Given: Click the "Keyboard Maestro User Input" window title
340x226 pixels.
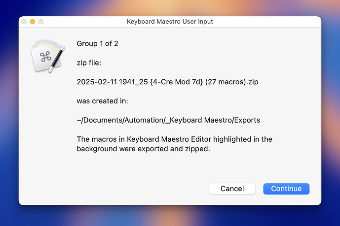Looking at the screenshot, I should click(170, 22).
